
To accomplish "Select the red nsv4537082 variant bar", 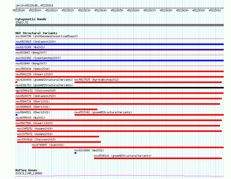I will pos(149,115).
